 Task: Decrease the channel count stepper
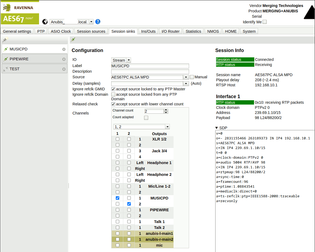[166, 112]
